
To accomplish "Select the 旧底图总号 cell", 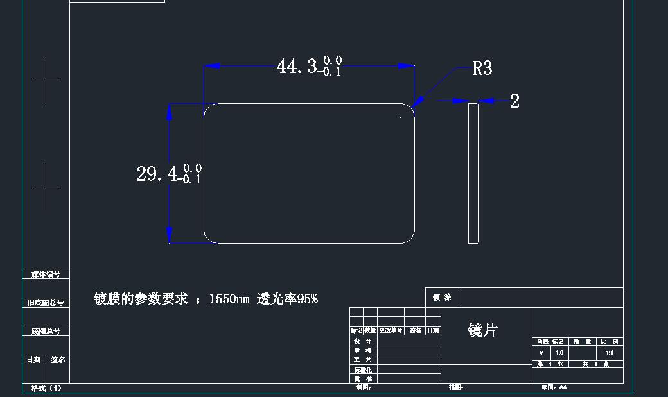I will pos(46,303).
